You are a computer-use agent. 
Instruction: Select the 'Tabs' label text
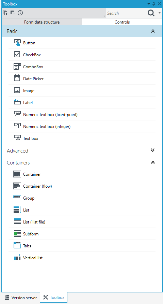coord(27,246)
